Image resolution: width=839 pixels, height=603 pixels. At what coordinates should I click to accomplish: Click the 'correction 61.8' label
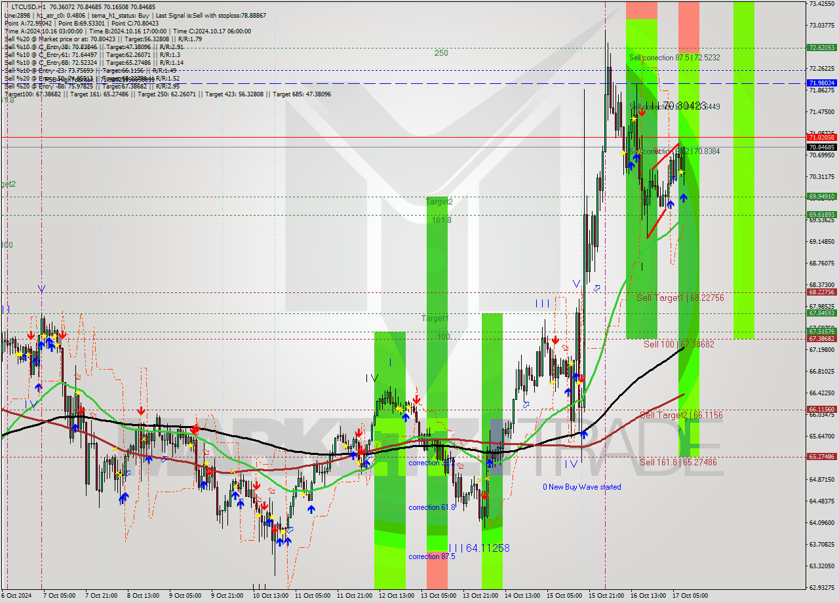click(x=431, y=507)
